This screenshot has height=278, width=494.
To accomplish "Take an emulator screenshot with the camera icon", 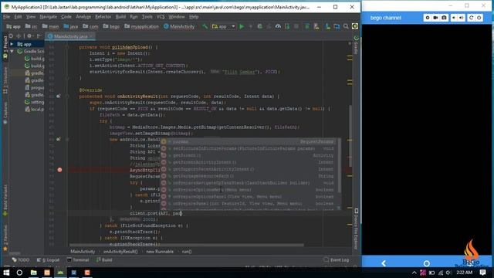I will 444,18.
